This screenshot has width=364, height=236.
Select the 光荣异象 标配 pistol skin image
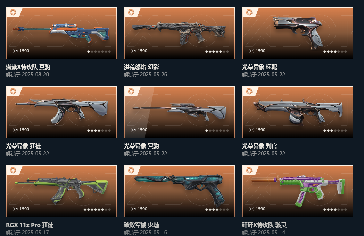coord(298,33)
